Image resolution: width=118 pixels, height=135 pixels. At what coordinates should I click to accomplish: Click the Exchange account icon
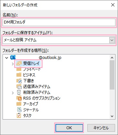tap(13, 58)
